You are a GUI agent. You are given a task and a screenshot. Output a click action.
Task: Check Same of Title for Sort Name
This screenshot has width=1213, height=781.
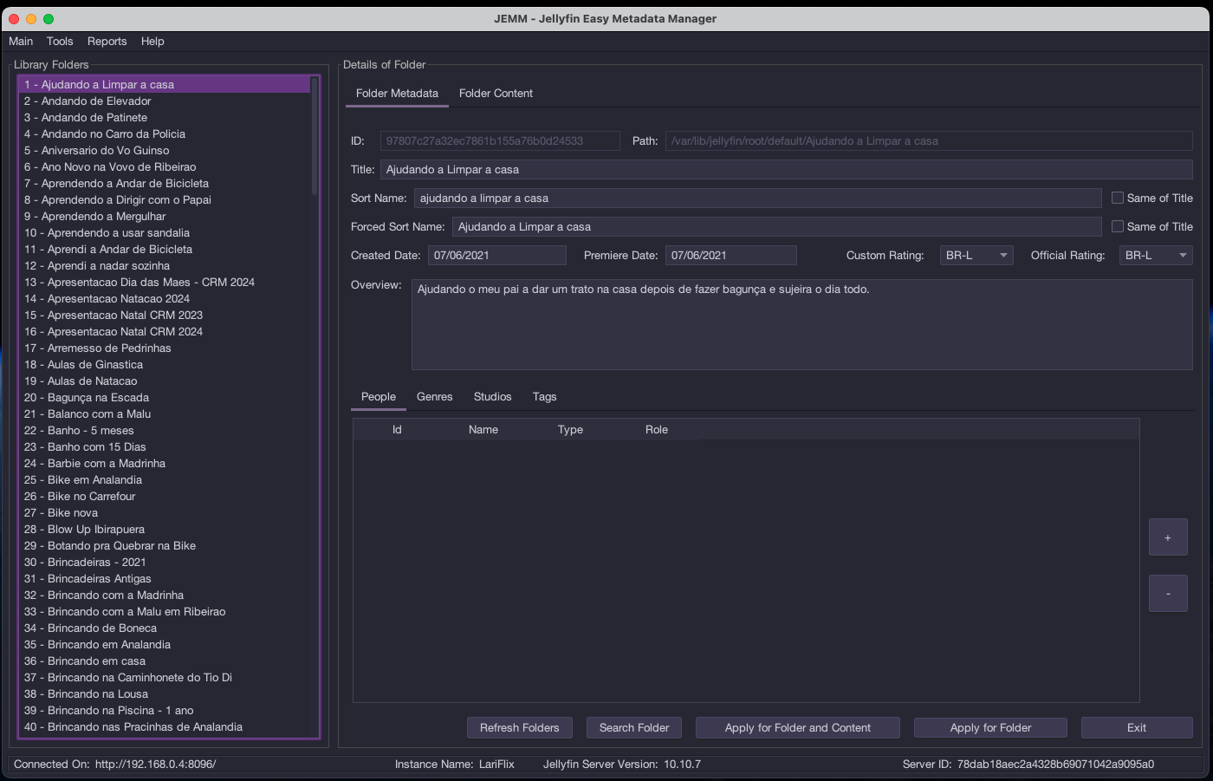click(1118, 198)
